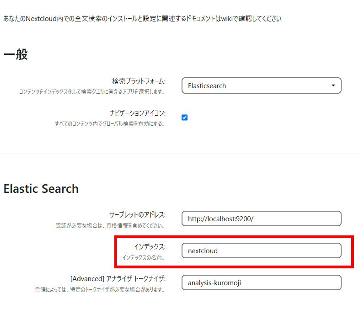The image size is (359, 309).
Task: Click the サーブレットのアドレス: label
Action: [x=137, y=214]
